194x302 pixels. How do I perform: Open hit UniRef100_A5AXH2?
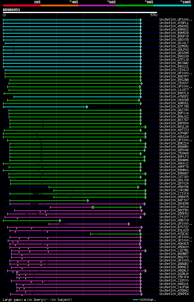tap(174, 26)
